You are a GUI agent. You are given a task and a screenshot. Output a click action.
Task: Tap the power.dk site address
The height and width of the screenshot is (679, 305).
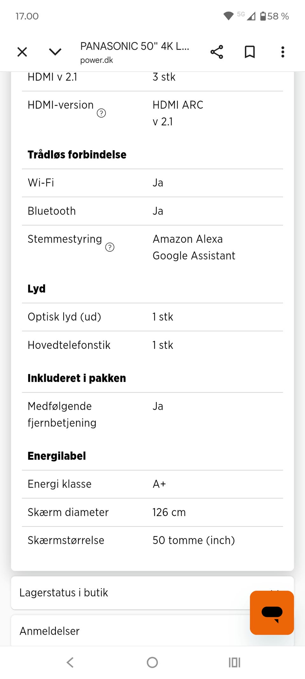pos(97,60)
